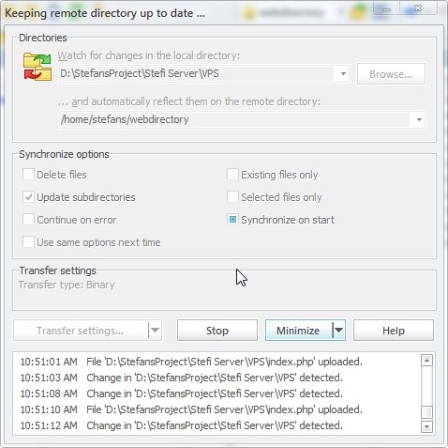Click the Minimize button

(299, 330)
